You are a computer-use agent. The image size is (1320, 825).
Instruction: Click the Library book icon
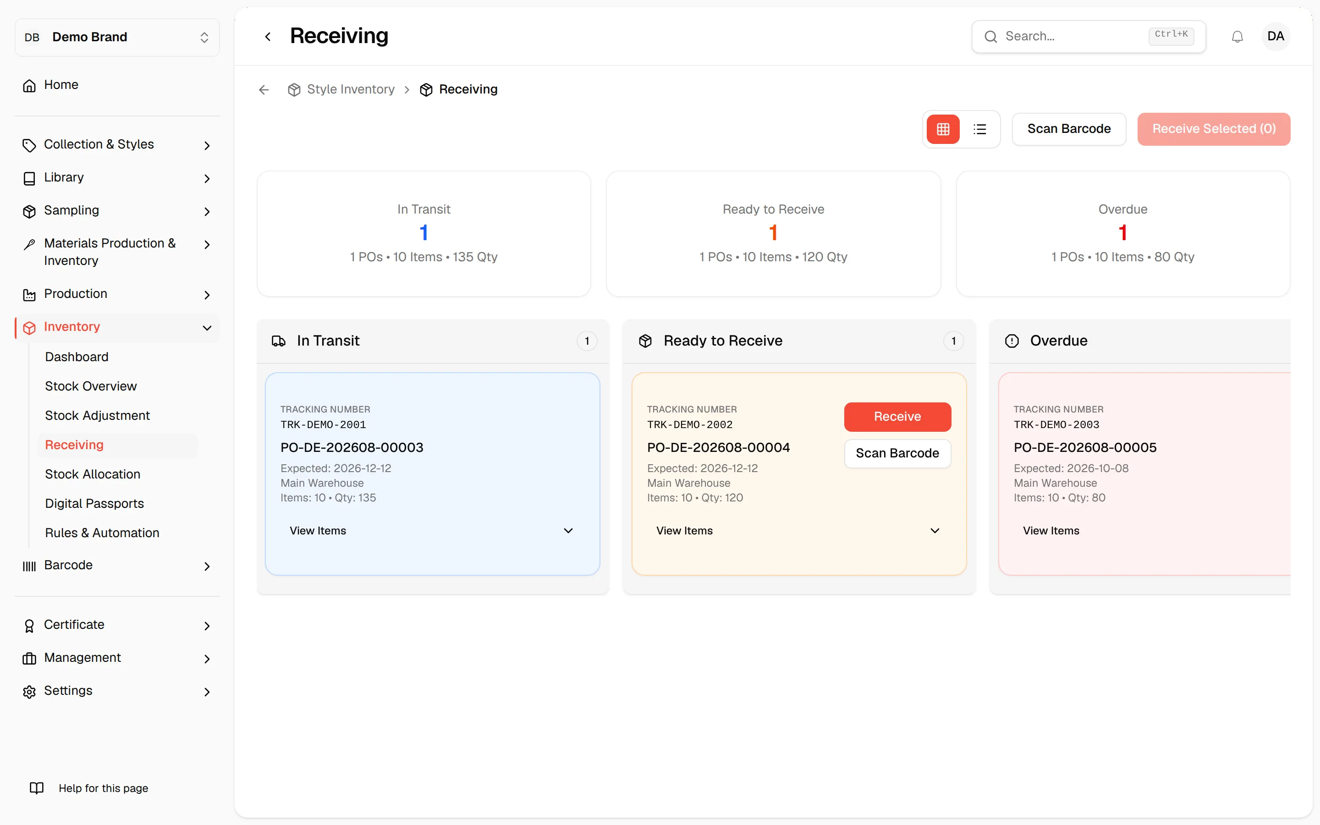[29, 178]
